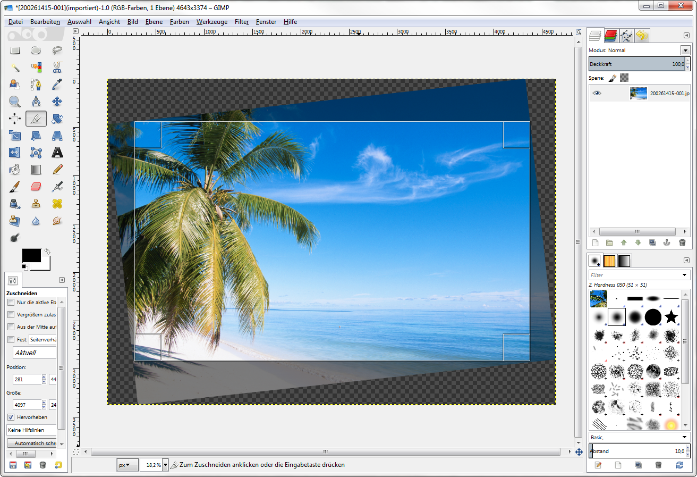The width and height of the screenshot is (697, 477).
Task: Select the Eraser tool
Action: pyautogui.click(x=36, y=186)
